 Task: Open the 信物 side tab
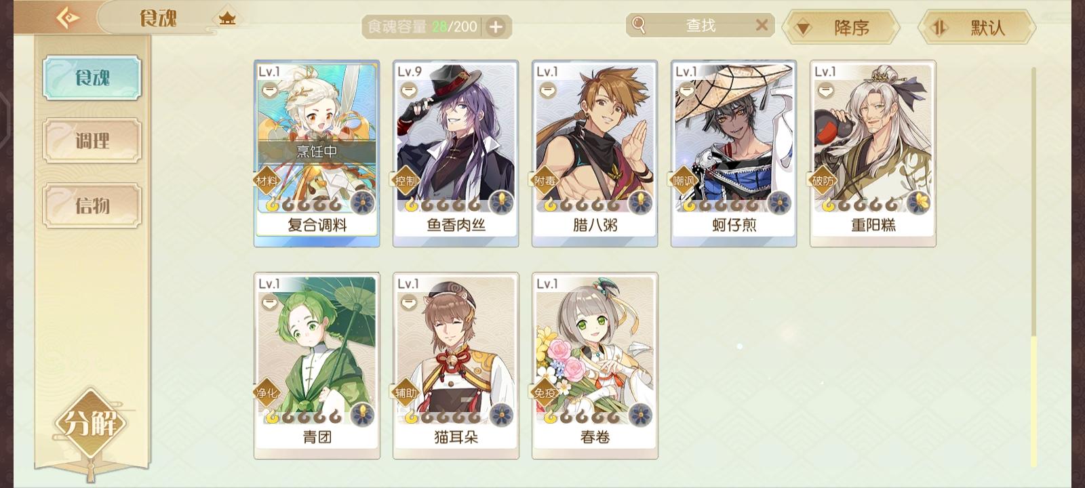(92, 205)
